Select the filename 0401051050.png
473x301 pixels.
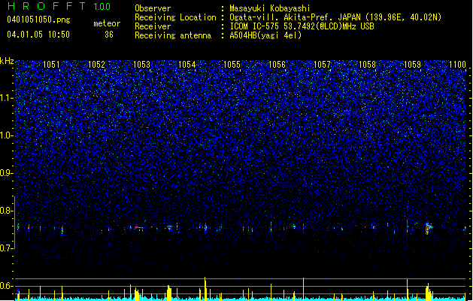pos(38,20)
